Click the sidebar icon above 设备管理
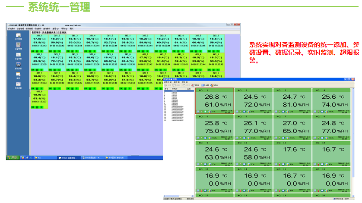The image size is (362, 203). click(18, 35)
